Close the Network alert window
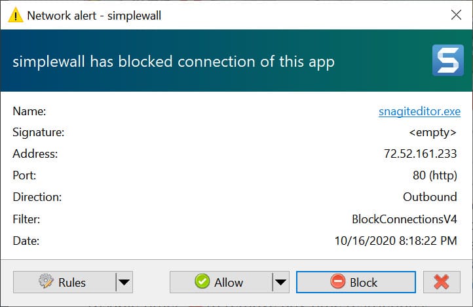Viewport: 473px width, 307px height. (x=456, y=15)
